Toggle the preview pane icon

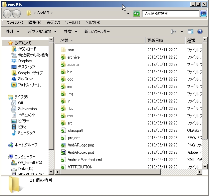coord(191,32)
